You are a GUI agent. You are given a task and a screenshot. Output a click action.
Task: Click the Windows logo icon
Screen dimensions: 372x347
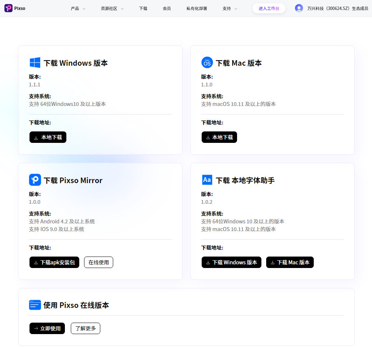[35, 63]
